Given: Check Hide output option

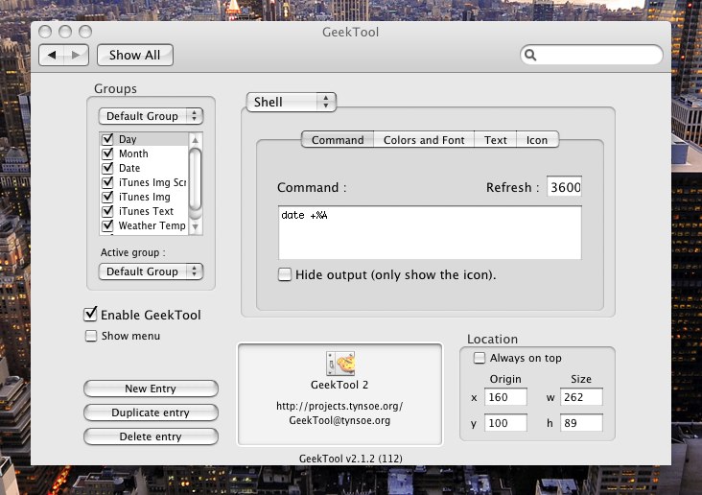Looking at the screenshot, I should point(285,274).
